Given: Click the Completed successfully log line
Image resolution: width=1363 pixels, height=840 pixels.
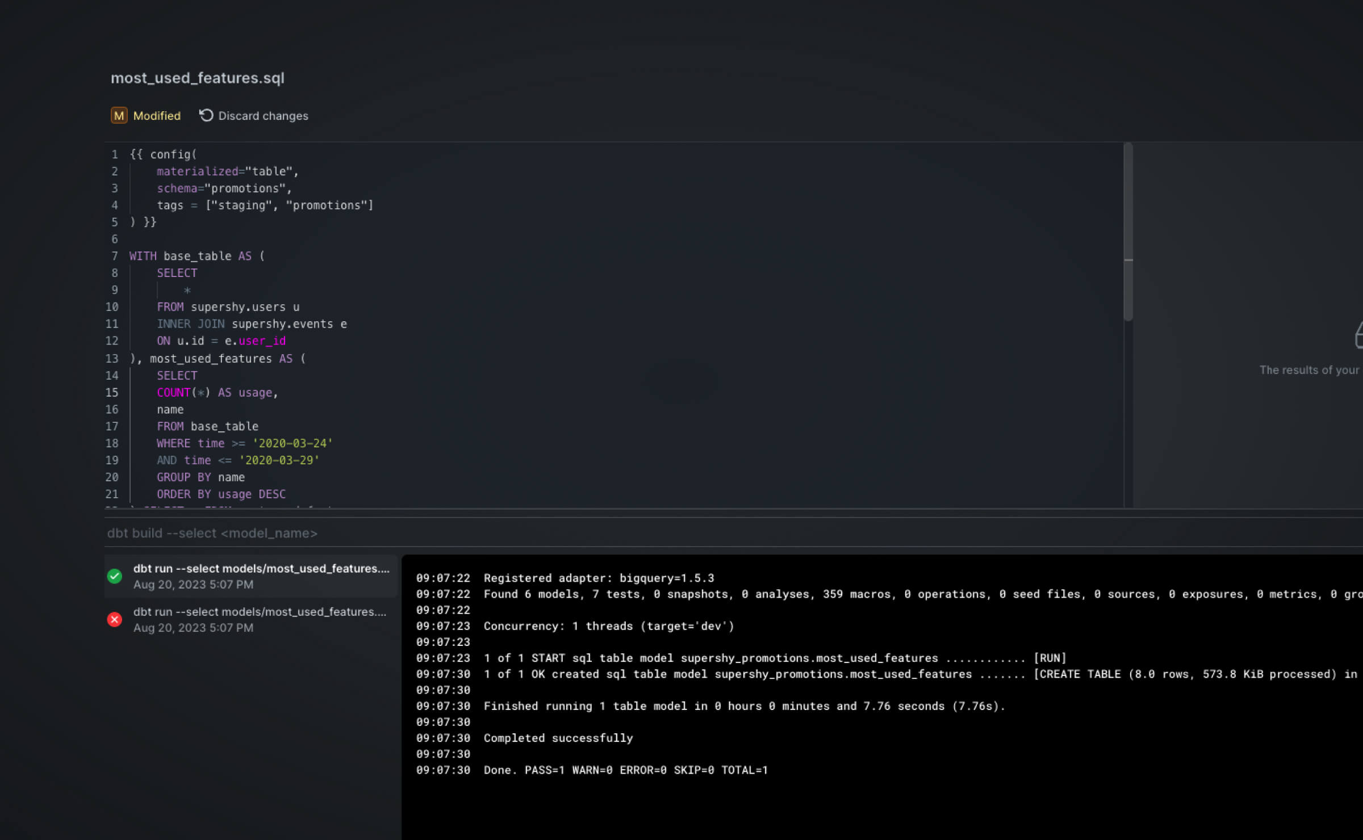Looking at the screenshot, I should [x=558, y=738].
